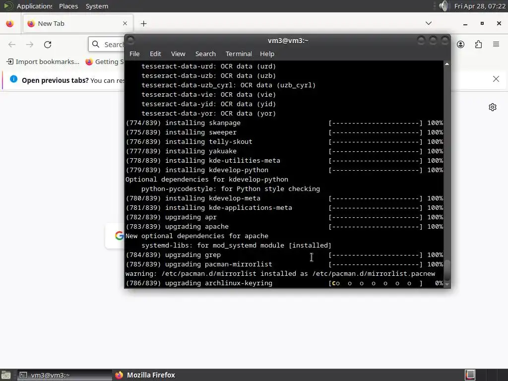Reload the page in Firefox
Image resolution: width=508 pixels, height=381 pixels.
tap(48, 44)
